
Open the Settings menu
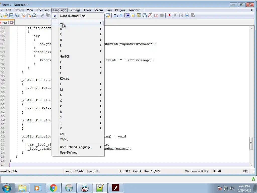tap(75, 10)
